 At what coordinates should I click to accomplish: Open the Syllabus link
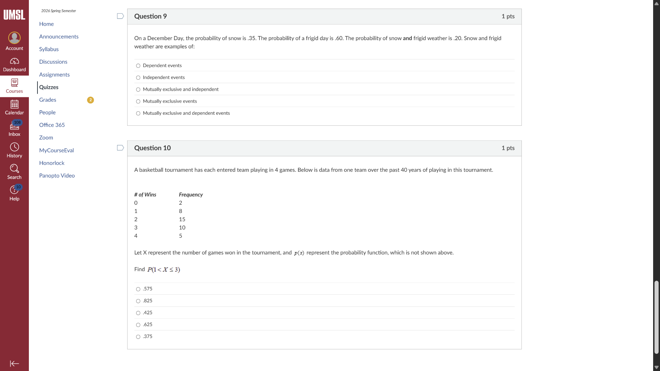pos(49,49)
